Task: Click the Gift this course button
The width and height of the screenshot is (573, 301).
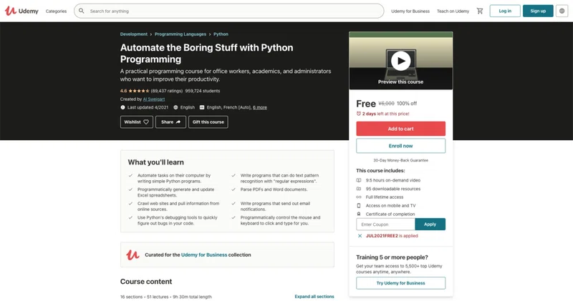Action: click(x=208, y=122)
